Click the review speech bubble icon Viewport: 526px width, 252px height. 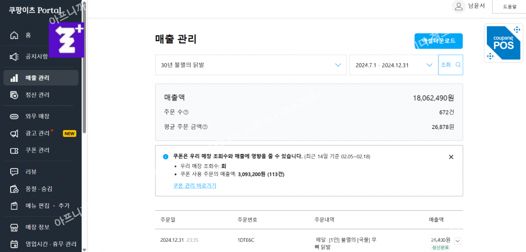point(14,172)
